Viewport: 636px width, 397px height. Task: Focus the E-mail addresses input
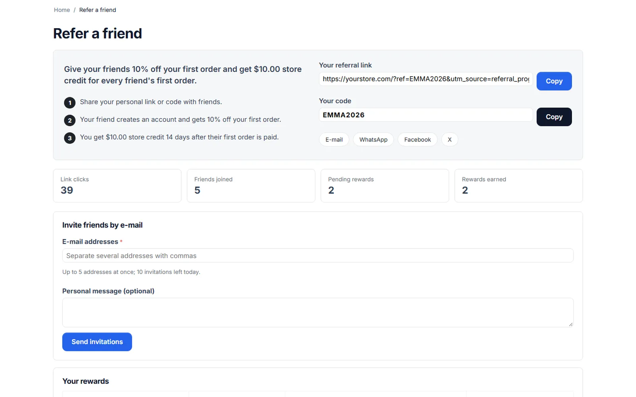pos(318,256)
